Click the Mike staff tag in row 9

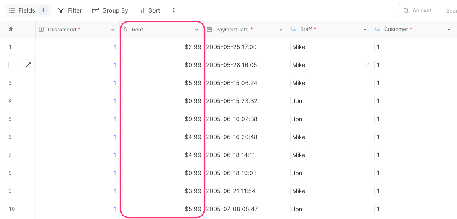pyautogui.click(x=299, y=191)
